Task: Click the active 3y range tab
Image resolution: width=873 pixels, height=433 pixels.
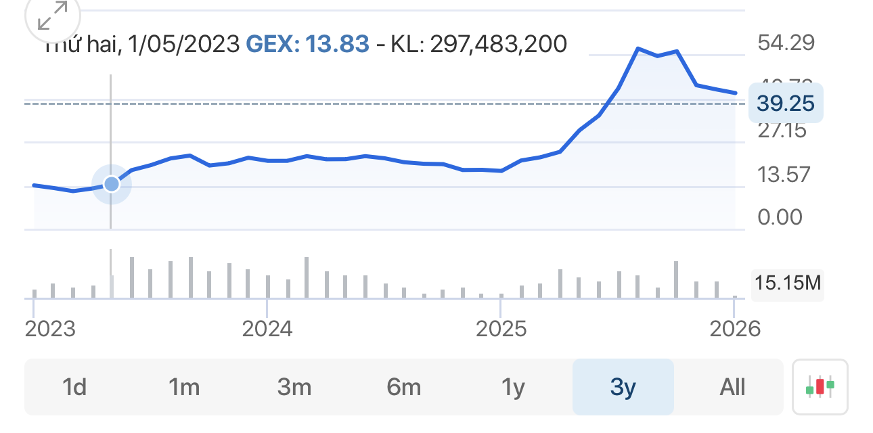Action: tap(623, 387)
